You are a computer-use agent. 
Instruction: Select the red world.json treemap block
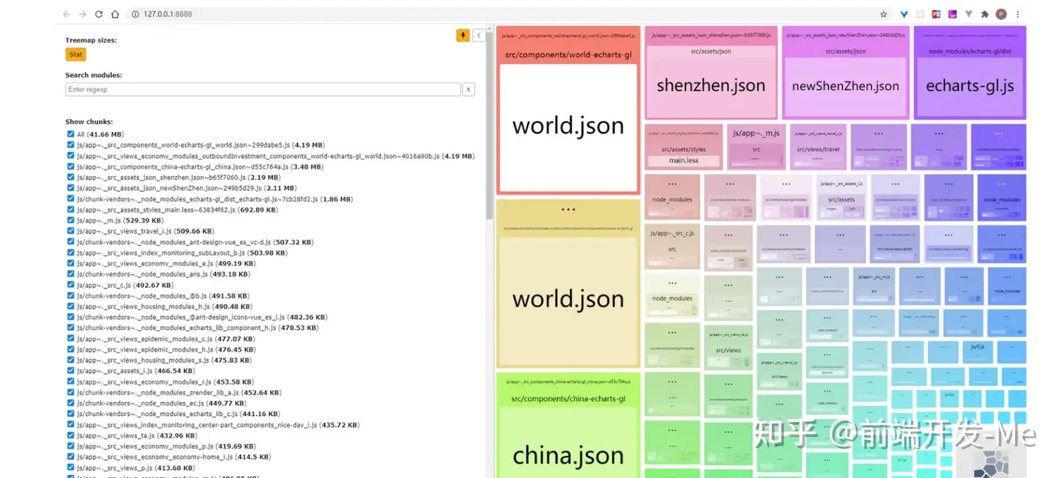(568, 127)
